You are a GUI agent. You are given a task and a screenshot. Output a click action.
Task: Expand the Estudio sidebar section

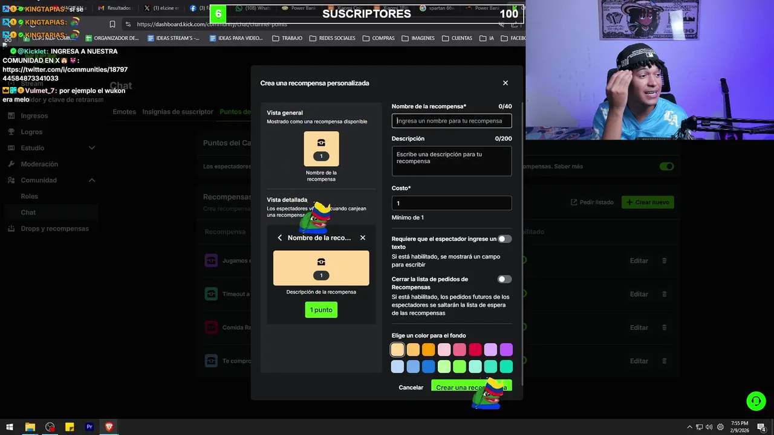pos(92,148)
